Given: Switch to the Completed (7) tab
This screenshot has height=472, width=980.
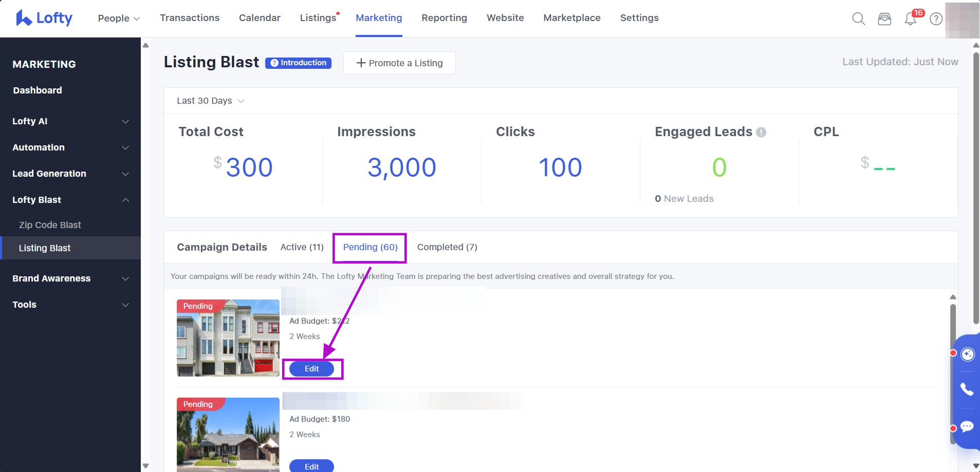Looking at the screenshot, I should coord(447,247).
